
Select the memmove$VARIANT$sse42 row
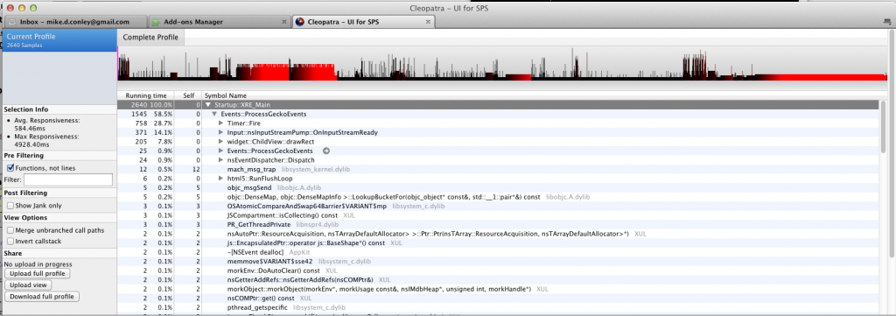tap(498, 261)
